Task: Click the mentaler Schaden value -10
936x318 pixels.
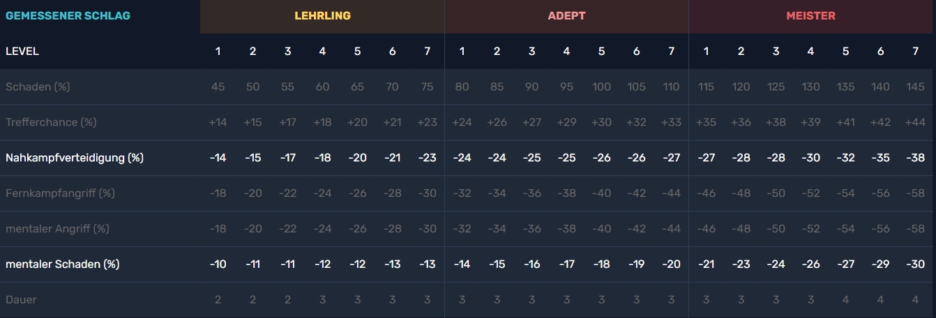Action: (218, 264)
